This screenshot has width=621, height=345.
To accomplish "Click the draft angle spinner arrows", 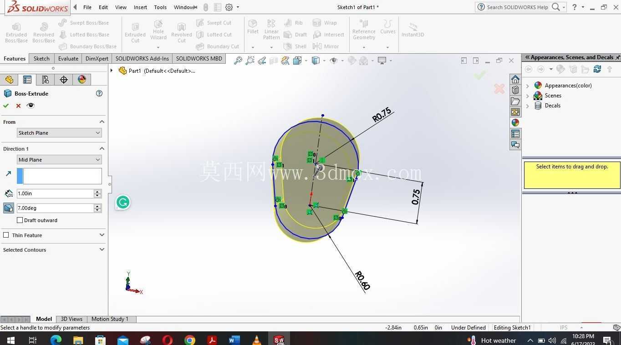I will click(x=97, y=208).
